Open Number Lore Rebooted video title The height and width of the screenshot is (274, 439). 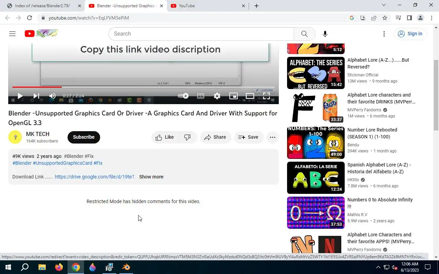(x=372, y=133)
